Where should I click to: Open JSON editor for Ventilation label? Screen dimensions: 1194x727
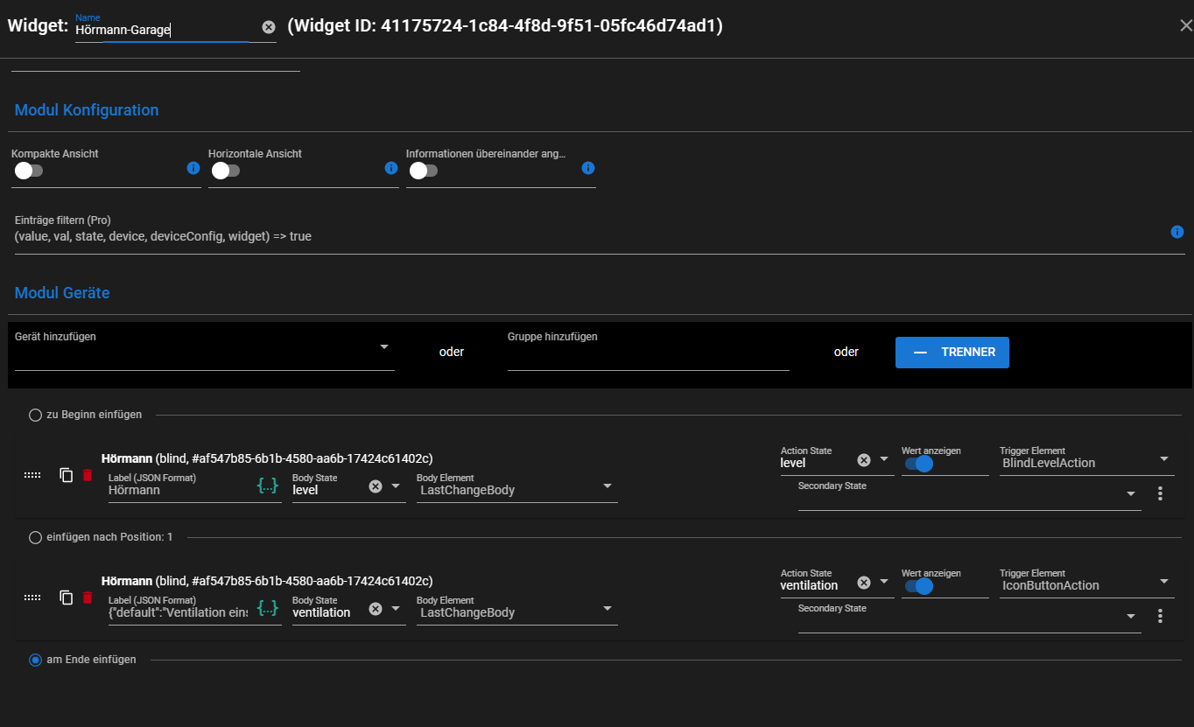click(x=268, y=607)
